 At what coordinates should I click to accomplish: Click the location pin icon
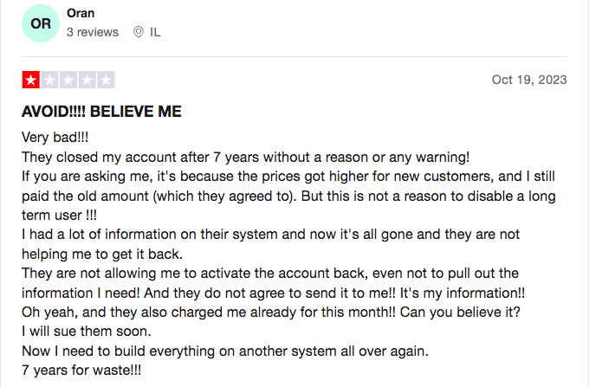(139, 32)
